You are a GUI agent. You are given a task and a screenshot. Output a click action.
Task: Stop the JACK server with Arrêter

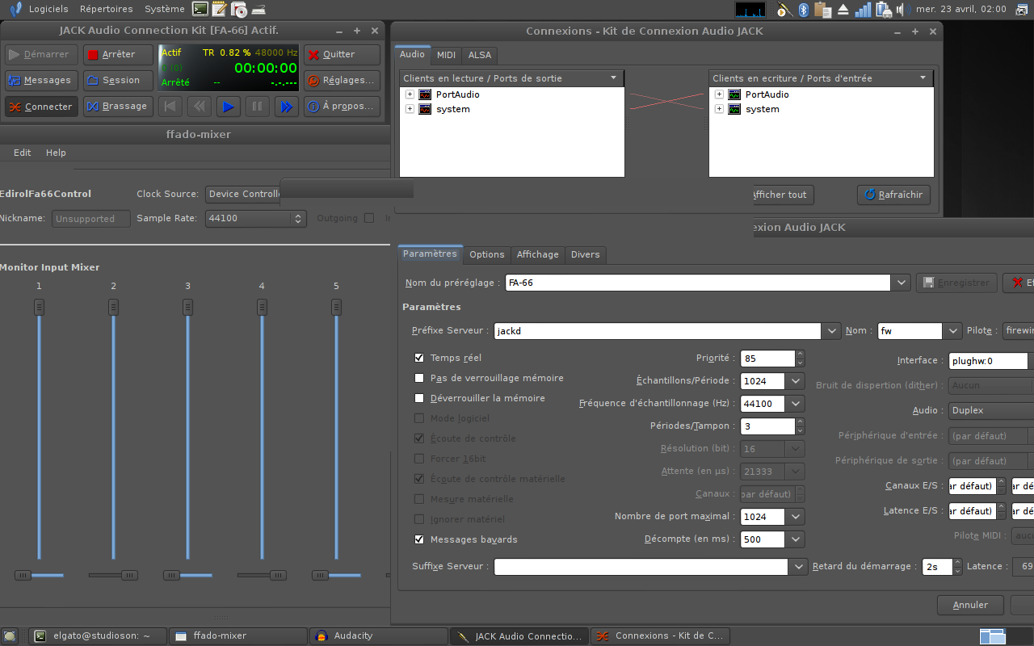[119, 54]
